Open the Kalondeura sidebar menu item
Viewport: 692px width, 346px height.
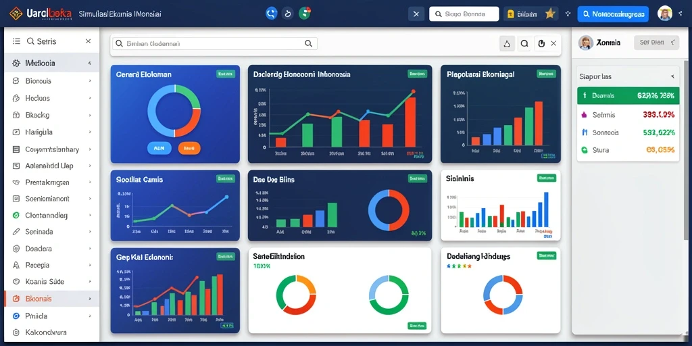click(x=51, y=332)
